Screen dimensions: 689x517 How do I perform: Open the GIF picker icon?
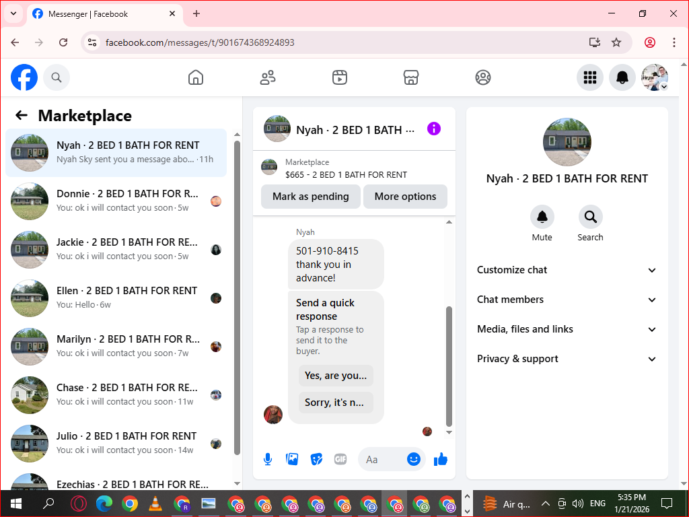tap(340, 459)
